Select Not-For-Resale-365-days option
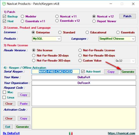Image resolution: width=139 pixels, height=135 pixels. pyautogui.click(x=34, y=61)
